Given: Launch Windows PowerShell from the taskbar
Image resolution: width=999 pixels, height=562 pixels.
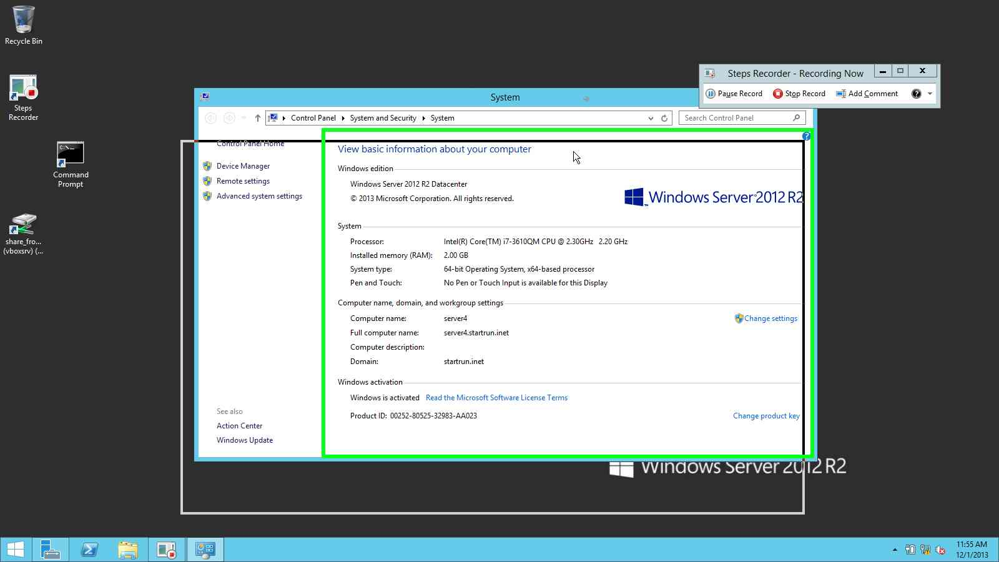Looking at the screenshot, I should [x=89, y=550].
